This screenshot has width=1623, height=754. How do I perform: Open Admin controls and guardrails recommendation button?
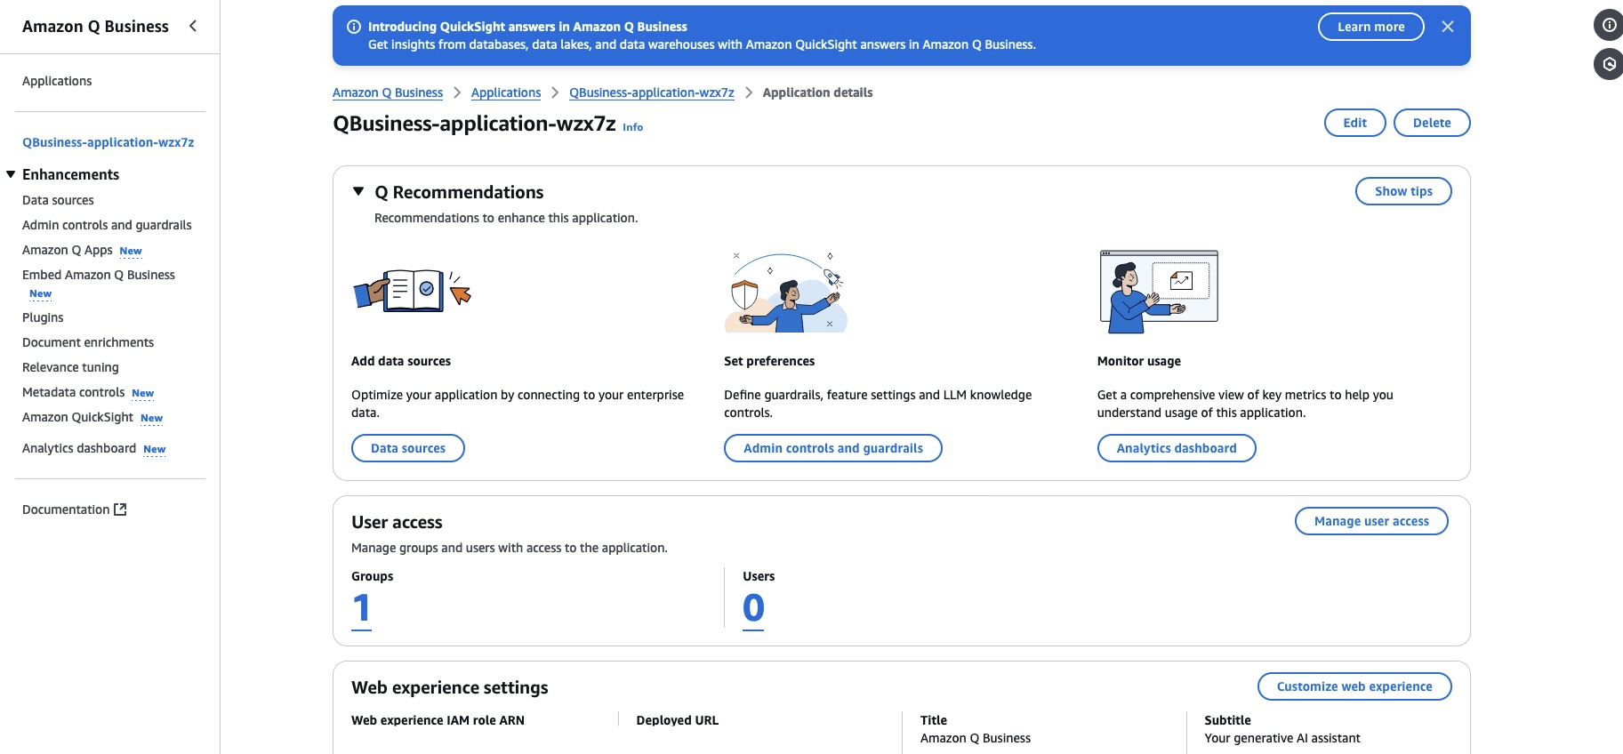[x=833, y=448]
